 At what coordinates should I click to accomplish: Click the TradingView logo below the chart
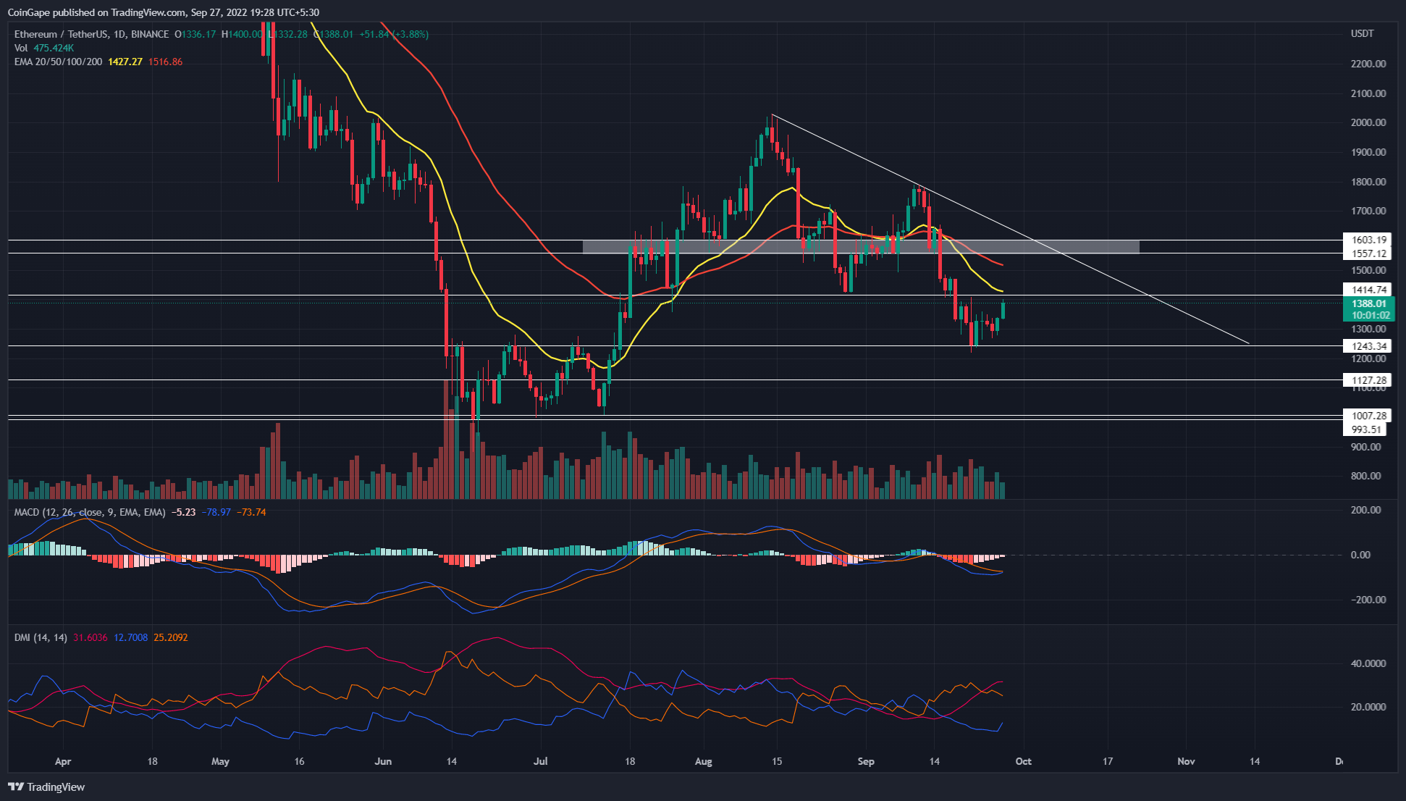(x=46, y=787)
